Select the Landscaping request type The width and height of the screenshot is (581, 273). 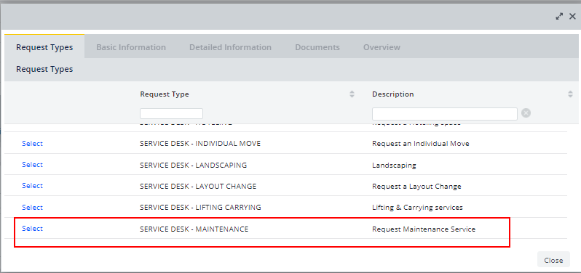click(x=32, y=164)
